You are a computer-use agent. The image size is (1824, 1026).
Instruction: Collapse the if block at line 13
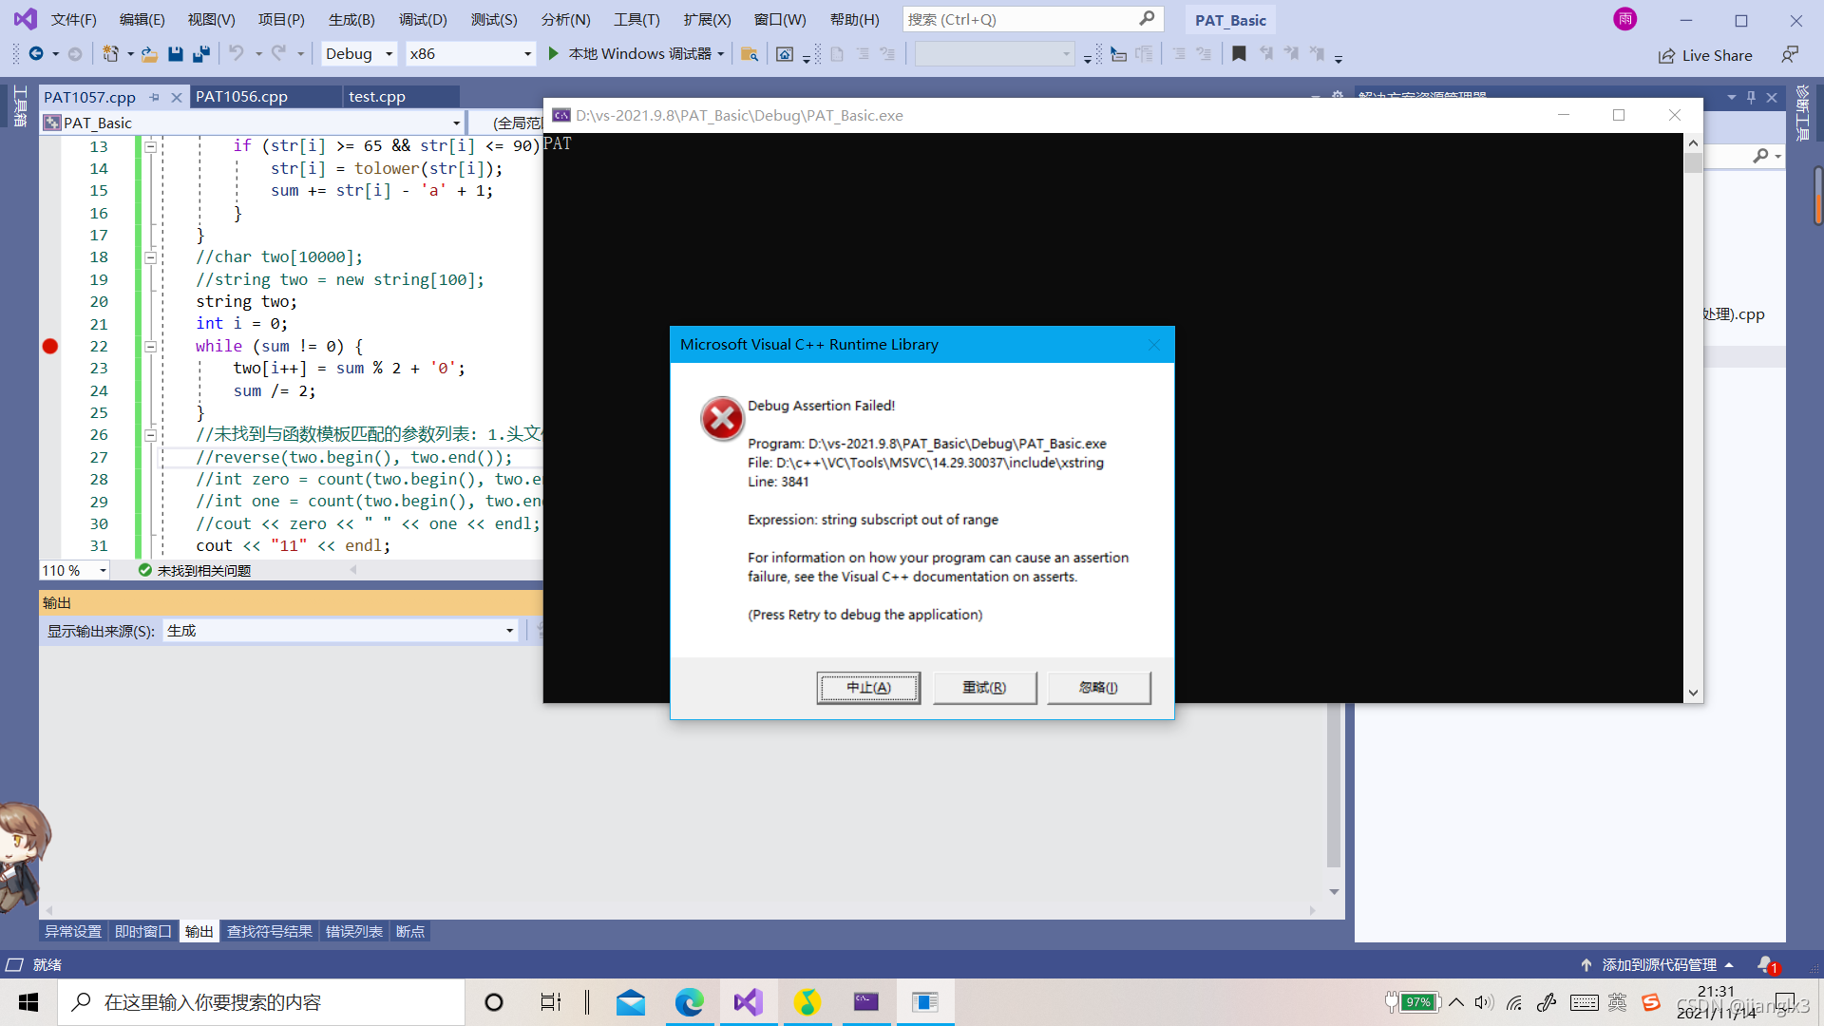150,146
